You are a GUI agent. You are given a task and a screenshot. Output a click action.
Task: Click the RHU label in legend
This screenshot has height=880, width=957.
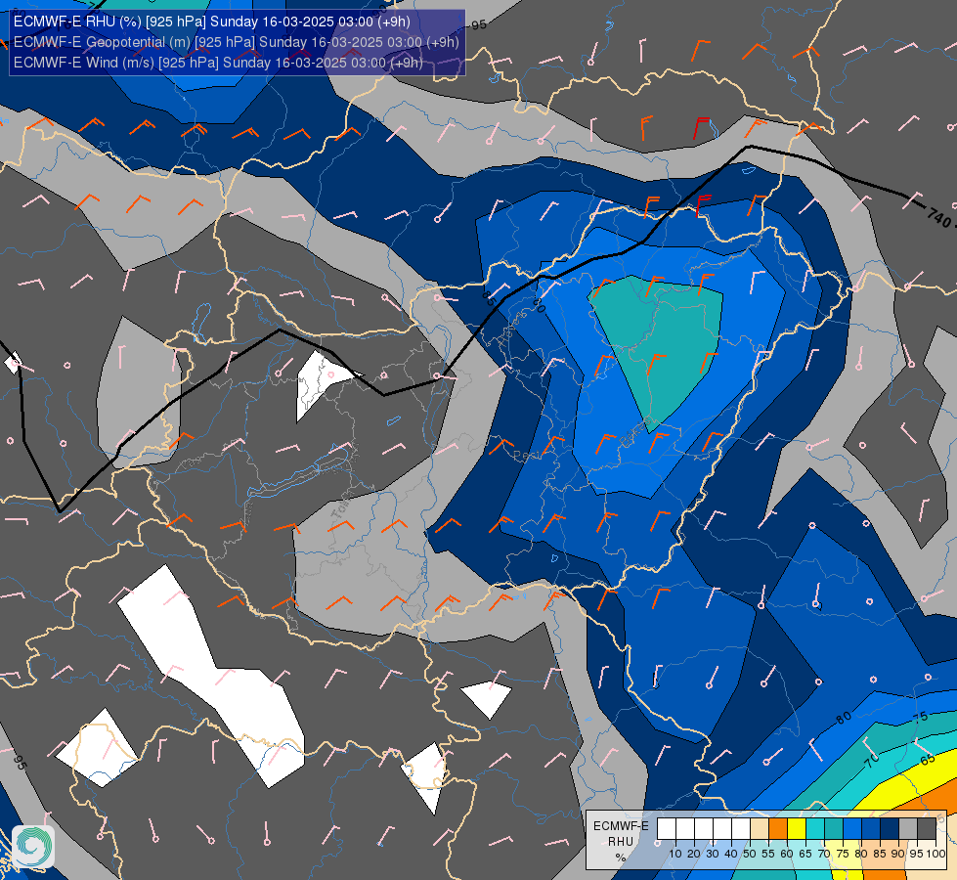click(621, 842)
